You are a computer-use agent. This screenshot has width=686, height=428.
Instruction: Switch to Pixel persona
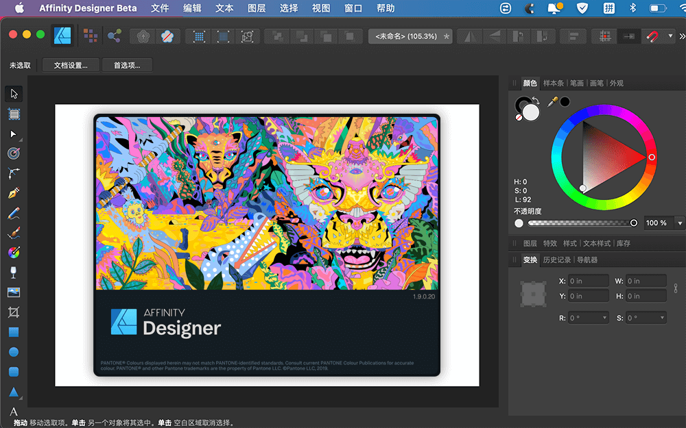click(x=90, y=36)
